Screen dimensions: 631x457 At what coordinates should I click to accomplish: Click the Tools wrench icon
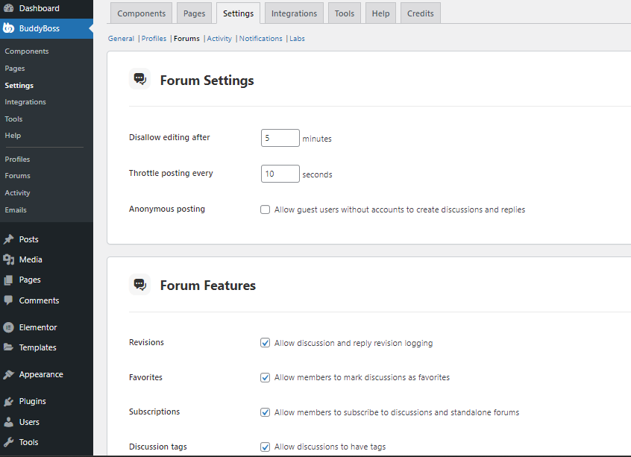[x=8, y=442]
